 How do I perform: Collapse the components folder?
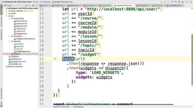click(9, 19)
